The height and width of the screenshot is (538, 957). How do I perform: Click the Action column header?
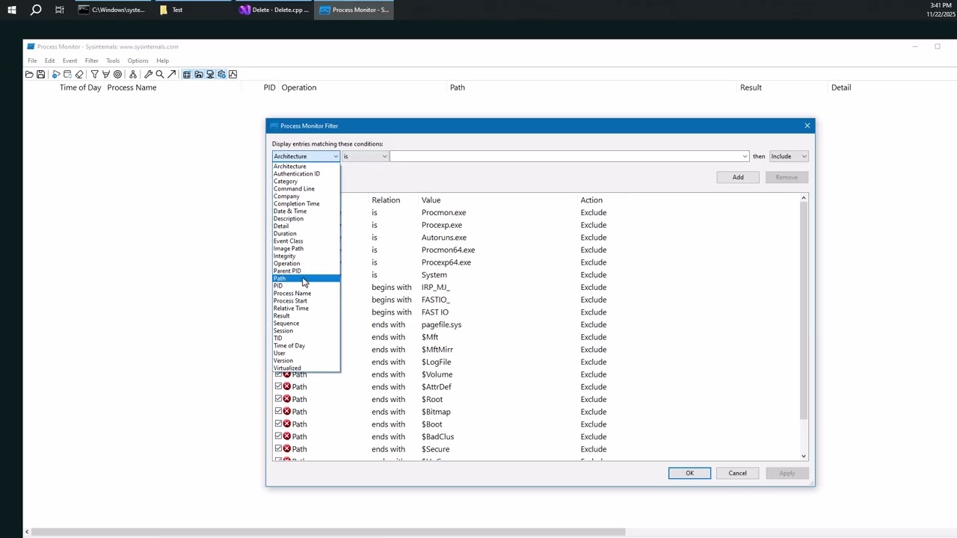pyautogui.click(x=591, y=200)
